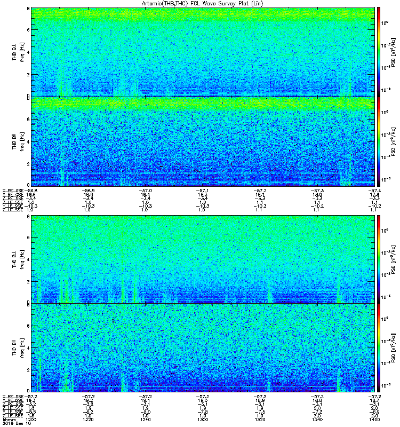Click the 1340 time tick label
Viewport: 400px width, 427px height.
coord(317,420)
